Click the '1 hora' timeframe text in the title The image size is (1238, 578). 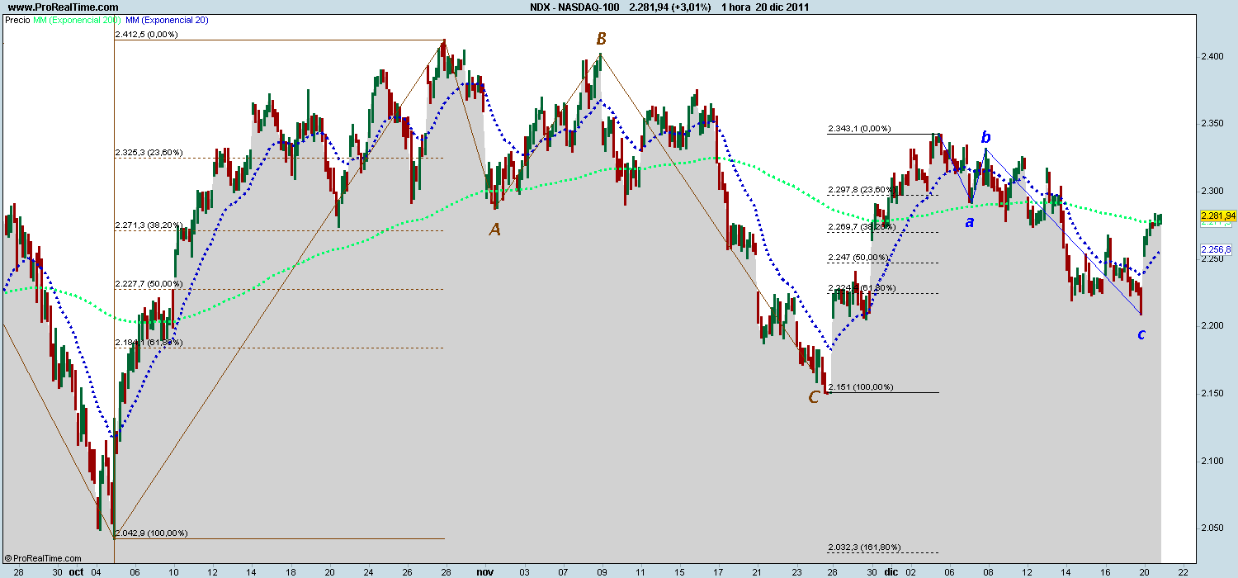pos(735,7)
